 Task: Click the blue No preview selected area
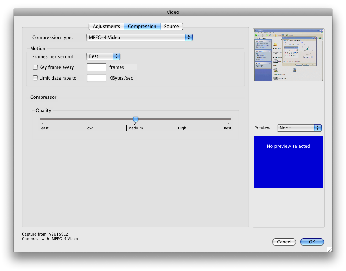click(x=288, y=163)
